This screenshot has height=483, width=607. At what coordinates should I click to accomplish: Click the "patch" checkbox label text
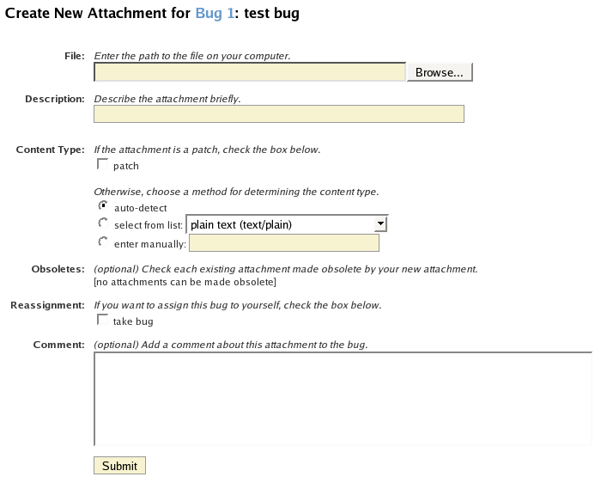(126, 166)
